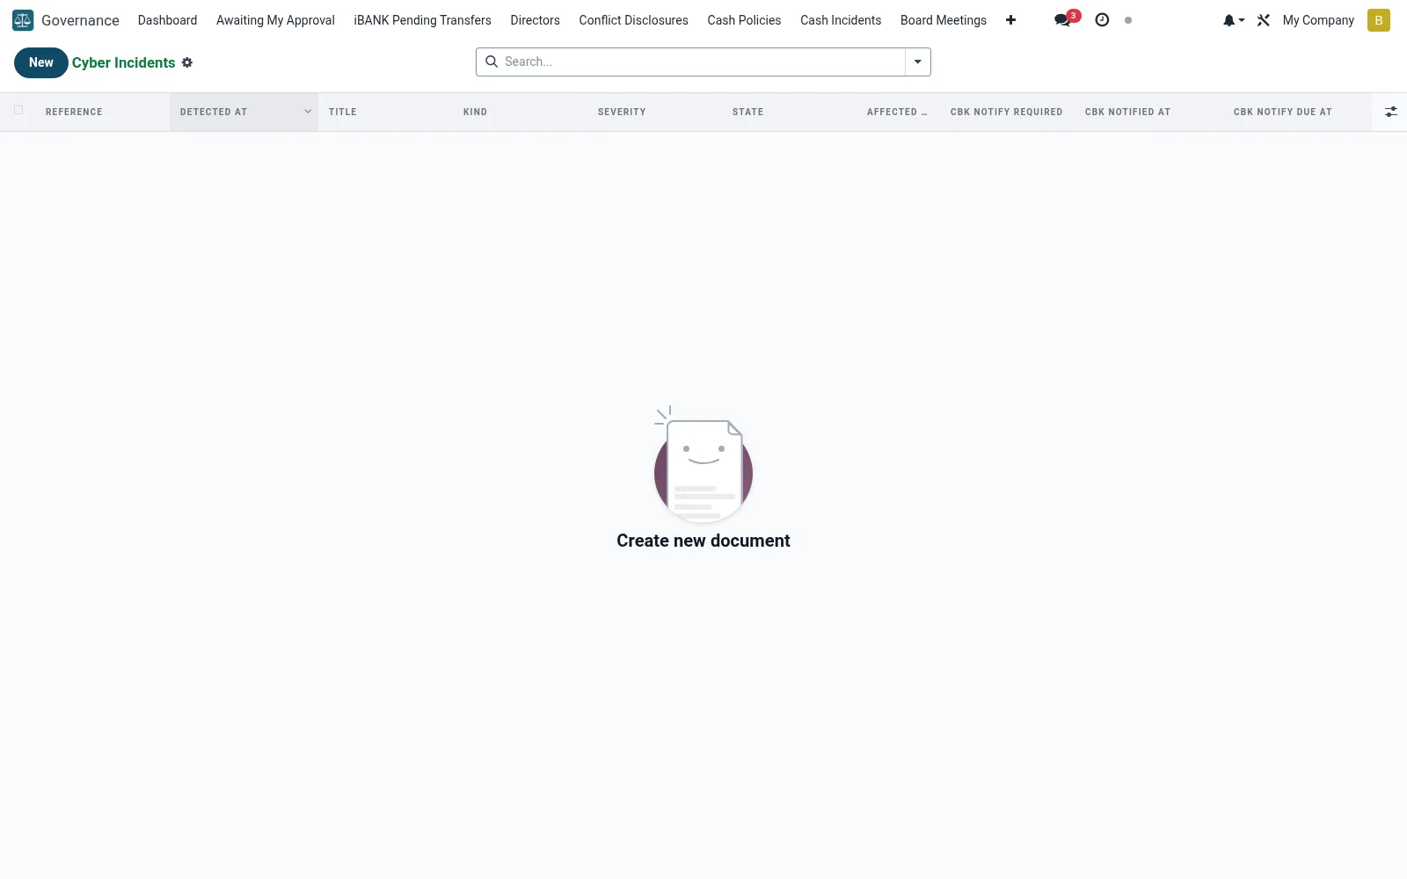Open the debug tools wrench icon
This screenshot has height=879, width=1407.
[1264, 20]
